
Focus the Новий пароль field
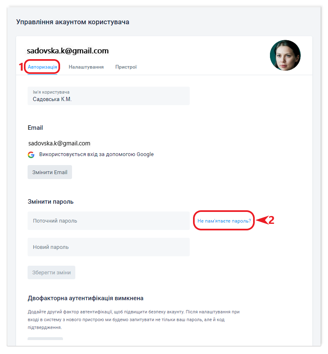(x=109, y=247)
